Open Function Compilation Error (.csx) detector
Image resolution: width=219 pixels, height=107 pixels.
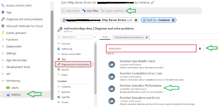(x=141, y=73)
